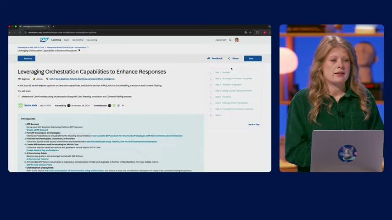Open the search magnifier icon in SAP header
Viewport: 392px width, 220px height.
pos(230,40)
